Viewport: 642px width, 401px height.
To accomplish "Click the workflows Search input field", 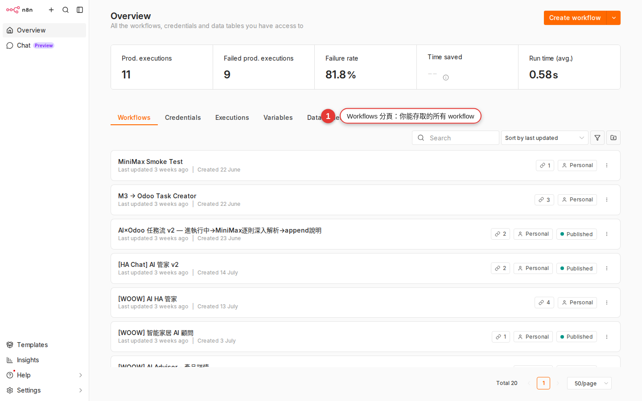I will 456,138.
